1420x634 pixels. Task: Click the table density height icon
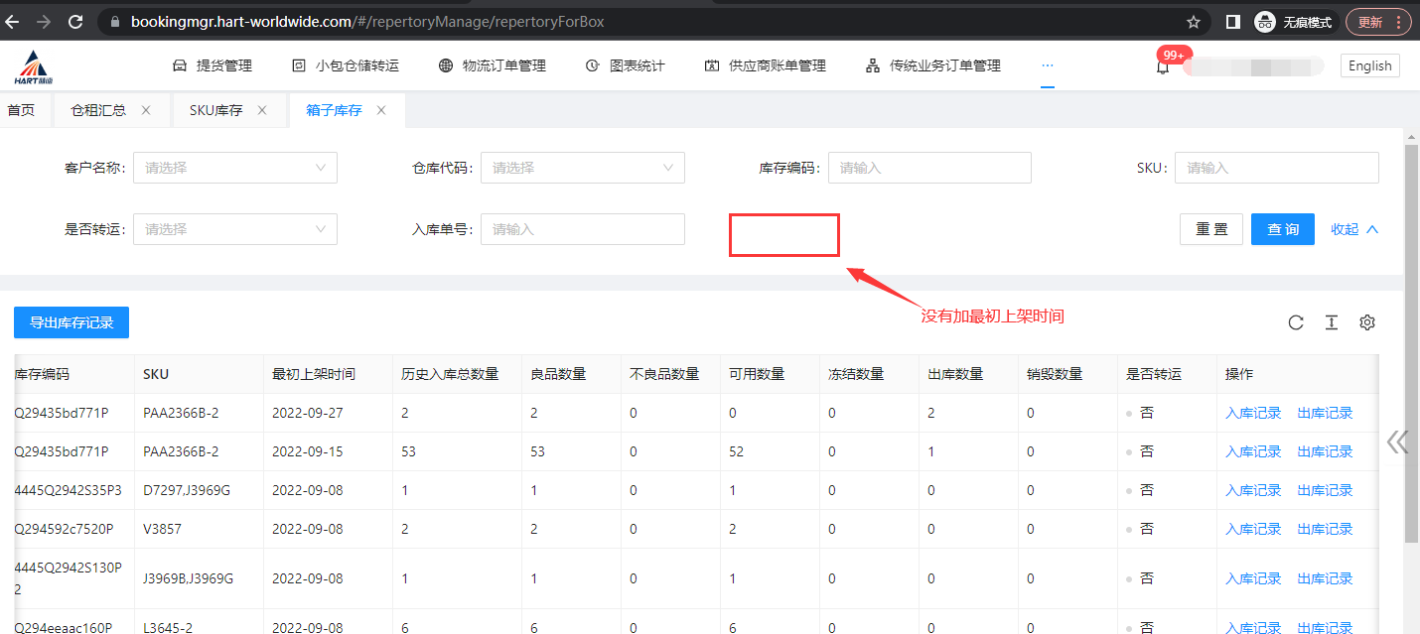(x=1332, y=322)
